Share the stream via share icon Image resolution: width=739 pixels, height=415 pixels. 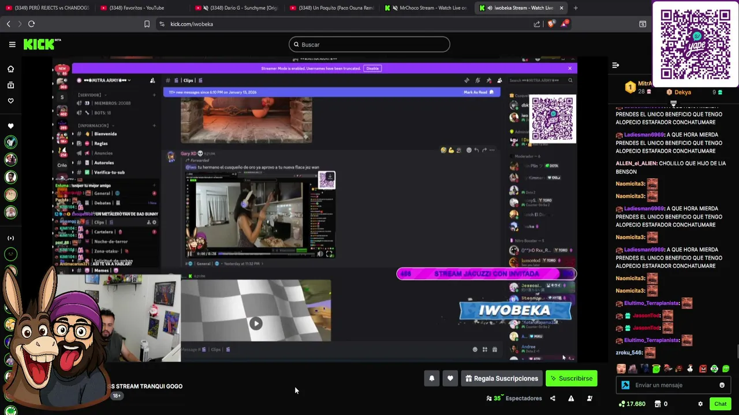[553, 398]
